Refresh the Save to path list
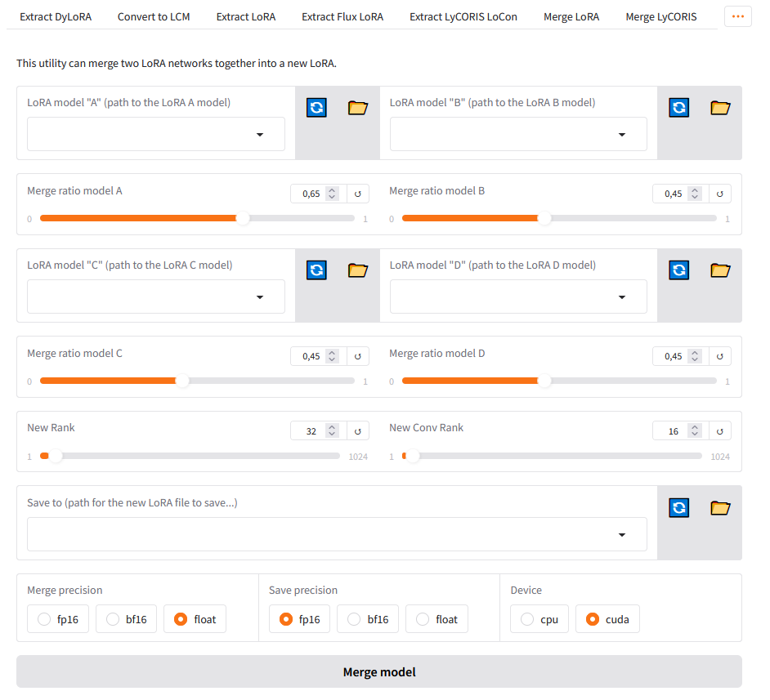The width and height of the screenshot is (770, 700). click(679, 508)
